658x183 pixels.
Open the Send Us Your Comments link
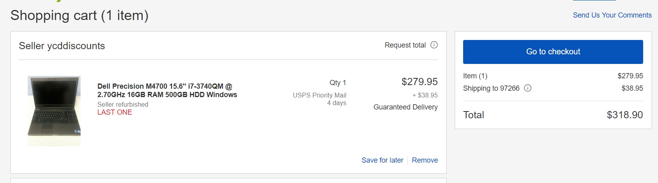point(612,15)
